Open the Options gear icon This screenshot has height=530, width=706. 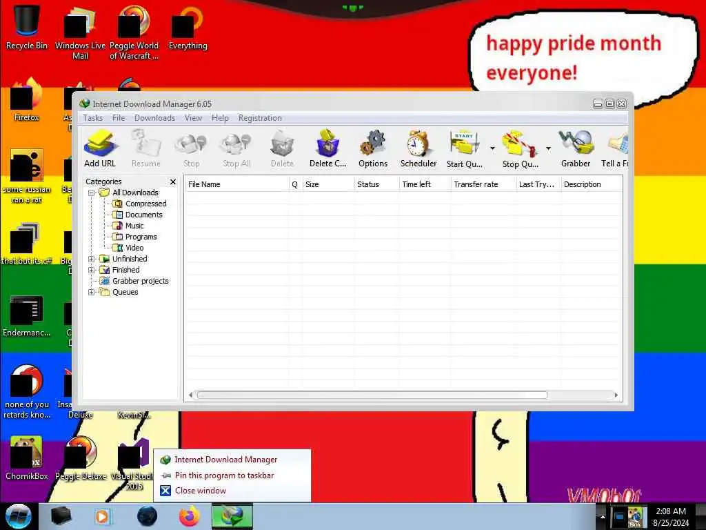pyautogui.click(x=373, y=148)
